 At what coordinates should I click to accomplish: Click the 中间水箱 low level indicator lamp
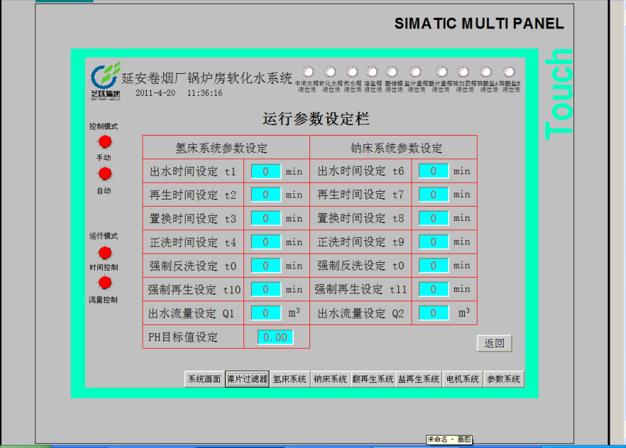309,72
